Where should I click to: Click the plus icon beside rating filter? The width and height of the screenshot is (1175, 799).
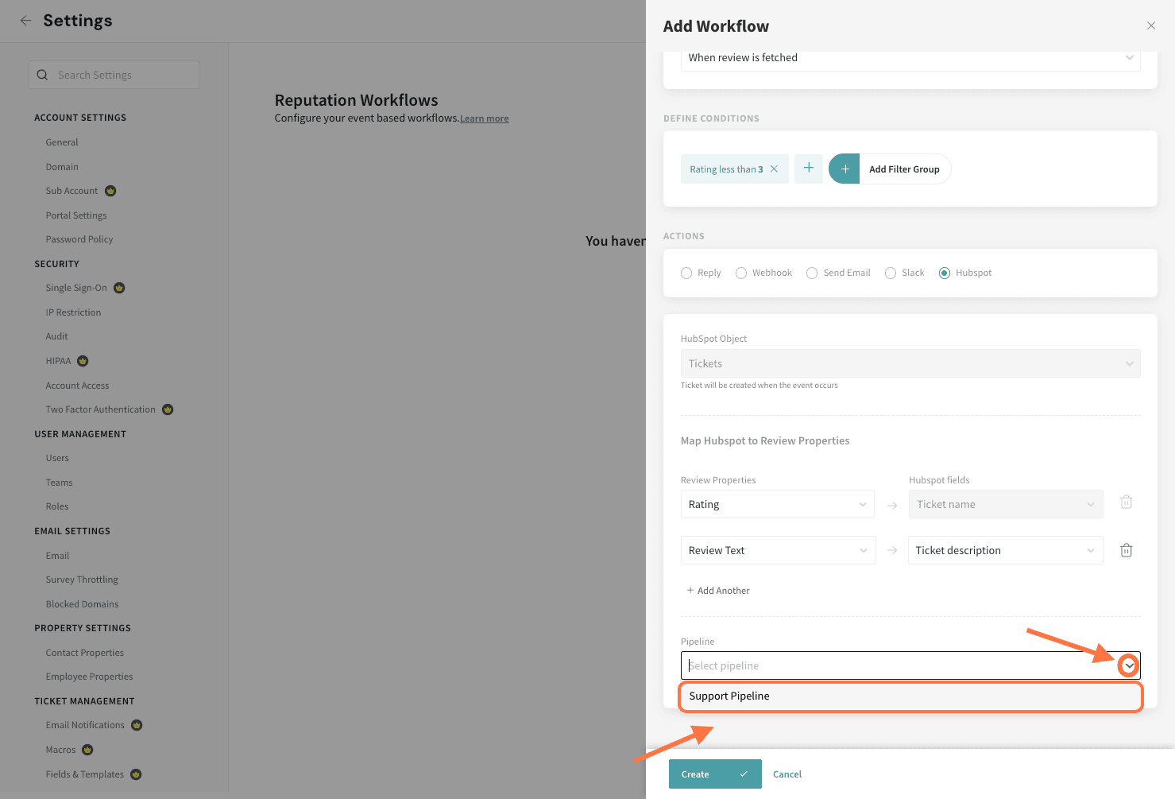pyautogui.click(x=808, y=169)
